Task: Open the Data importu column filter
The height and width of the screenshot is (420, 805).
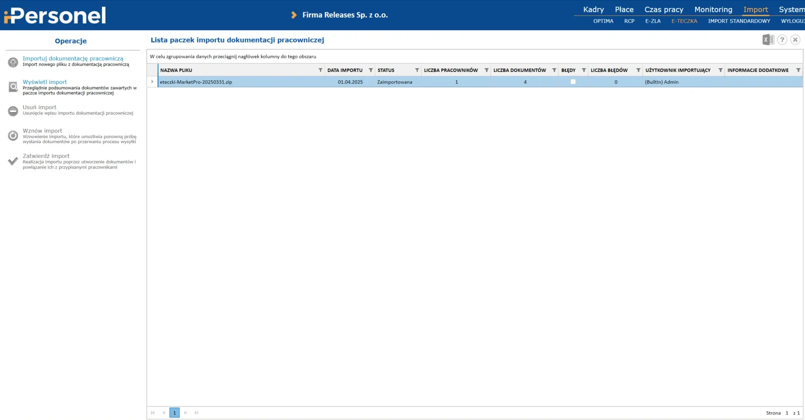Action: click(371, 70)
